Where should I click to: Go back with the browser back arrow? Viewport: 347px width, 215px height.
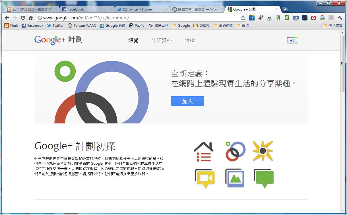pos(7,18)
